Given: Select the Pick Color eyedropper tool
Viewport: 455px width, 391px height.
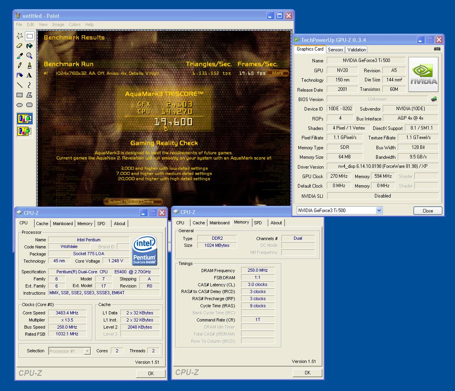Looking at the screenshot, I should 20,55.
